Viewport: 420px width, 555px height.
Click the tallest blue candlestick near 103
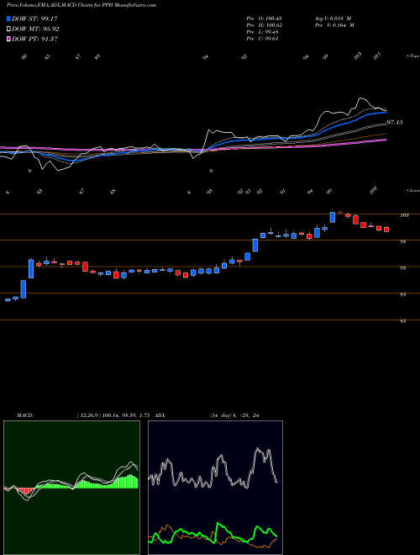pos(333,217)
